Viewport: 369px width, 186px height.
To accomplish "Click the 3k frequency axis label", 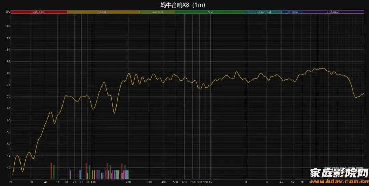I will pyautogui.click(x=267, y=182).
